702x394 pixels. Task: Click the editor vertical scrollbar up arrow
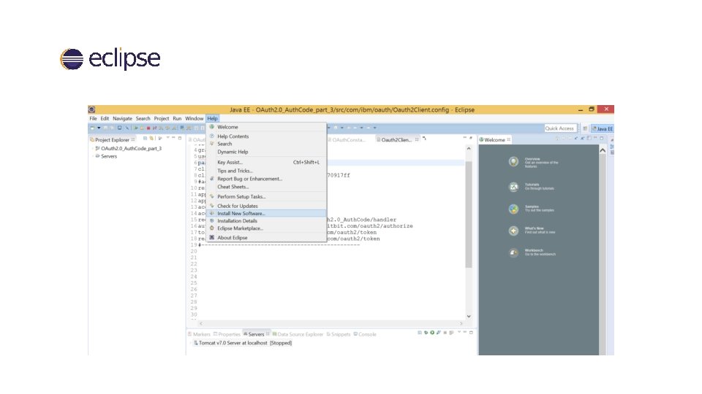coord(469,148)
